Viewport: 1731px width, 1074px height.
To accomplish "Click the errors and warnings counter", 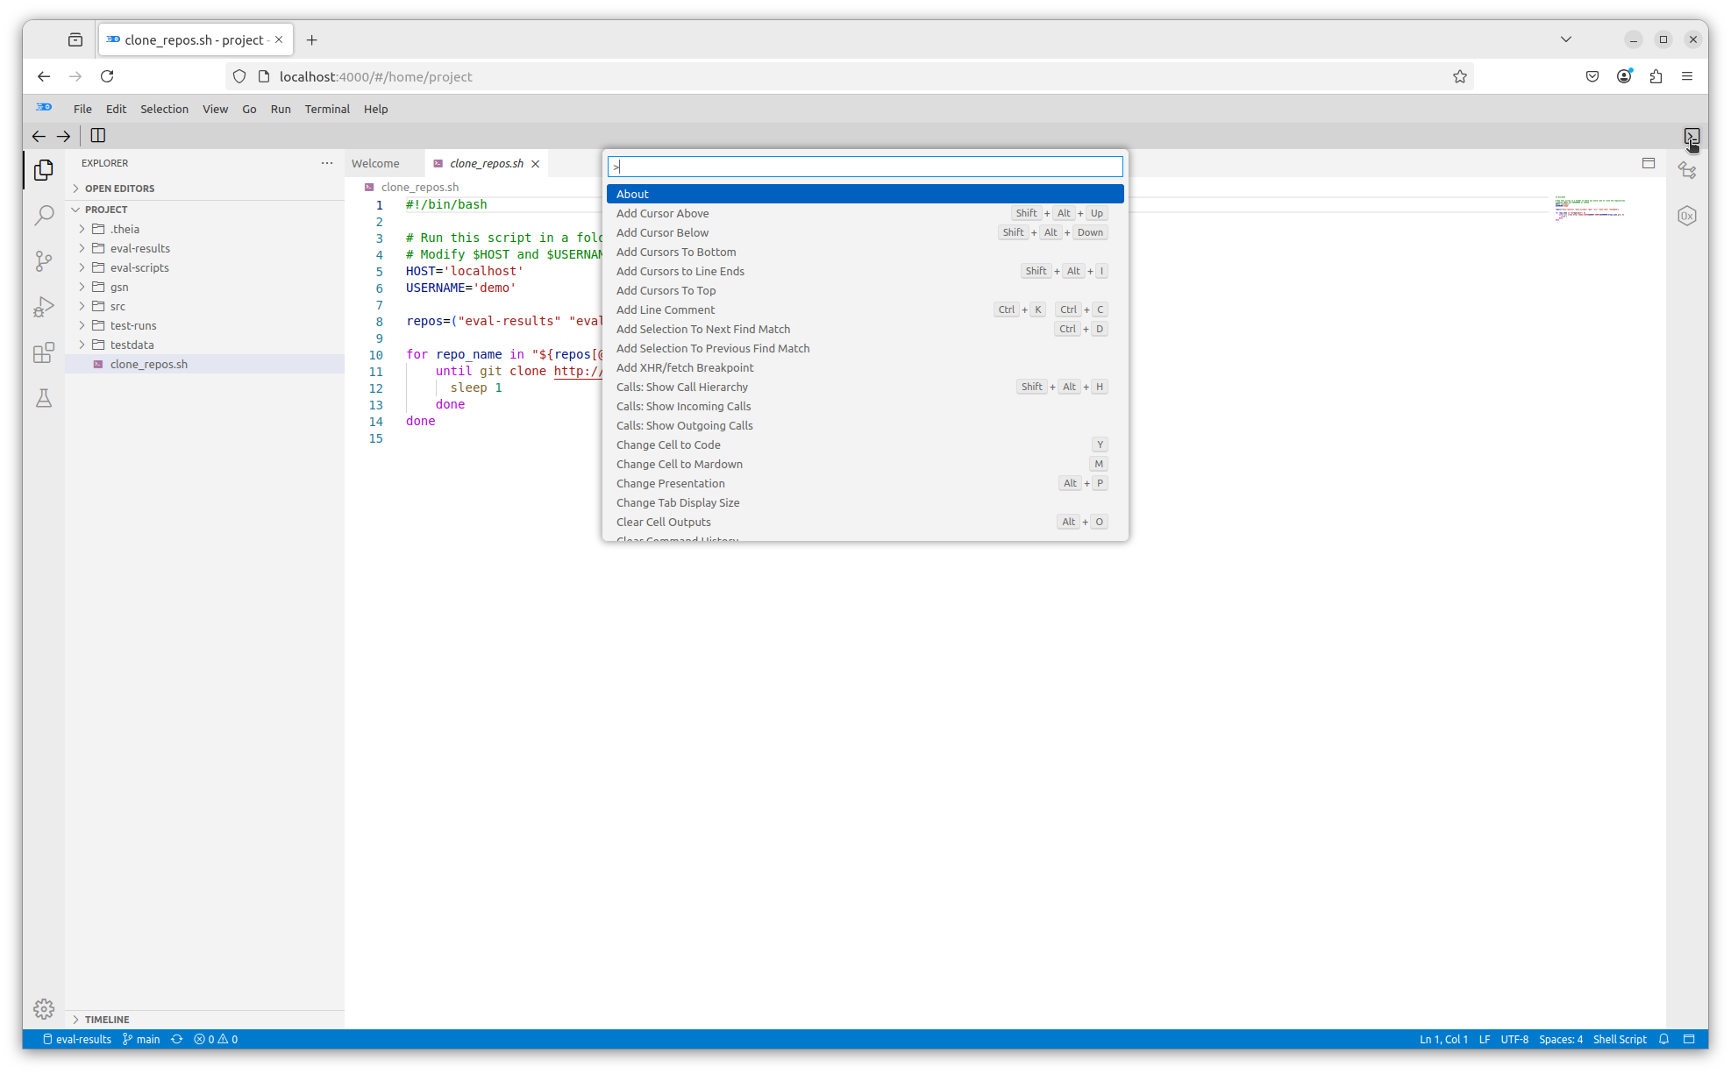I will (216, 1039).
